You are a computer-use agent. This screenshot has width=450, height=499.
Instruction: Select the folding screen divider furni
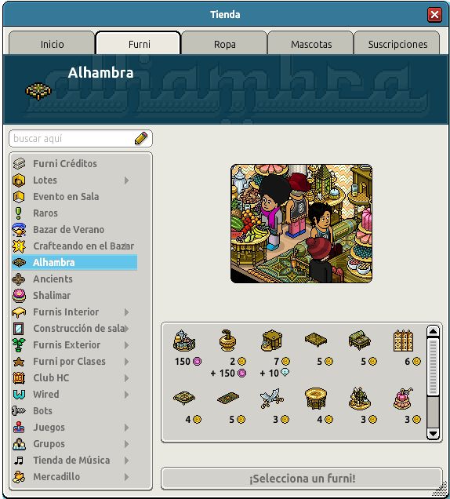(x=403, y=341)
